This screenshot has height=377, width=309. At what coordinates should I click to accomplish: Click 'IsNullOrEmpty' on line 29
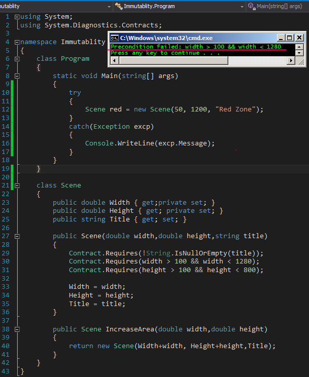201,253
